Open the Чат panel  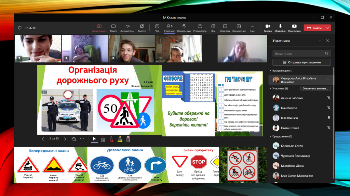click(x=157, y=28)
